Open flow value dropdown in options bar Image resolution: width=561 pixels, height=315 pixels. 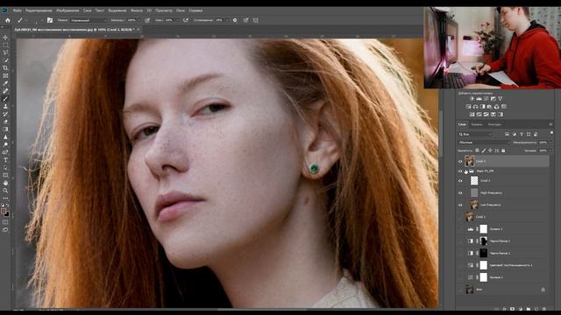176,20
